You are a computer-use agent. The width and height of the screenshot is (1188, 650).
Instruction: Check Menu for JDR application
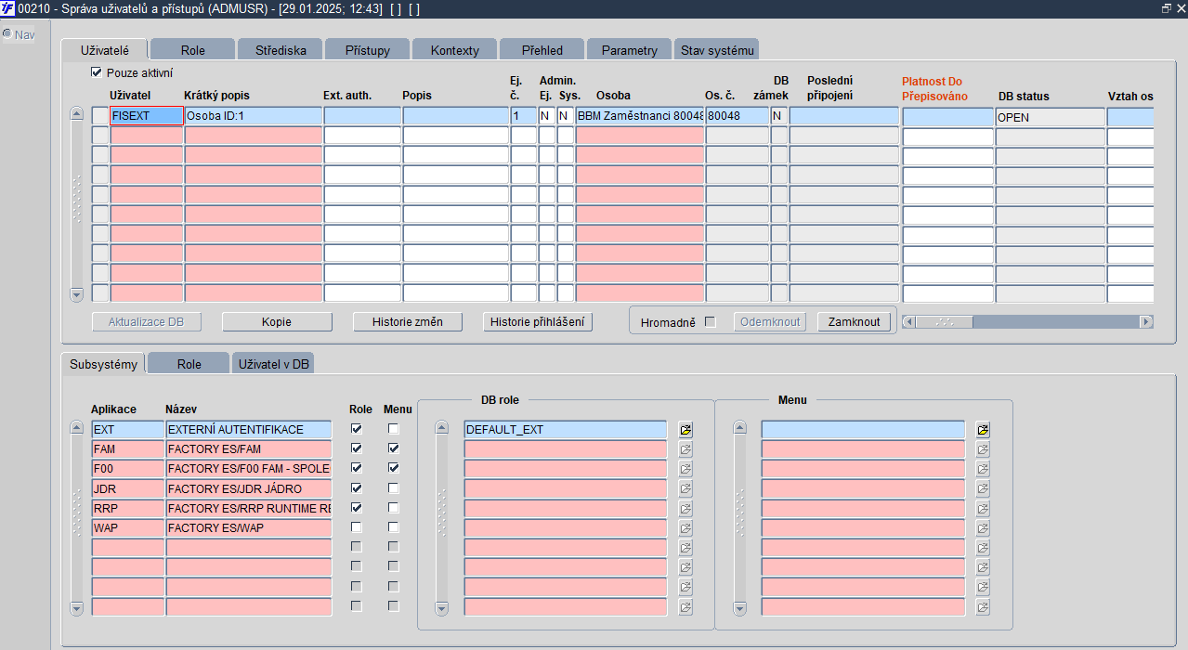coord(394,488)
